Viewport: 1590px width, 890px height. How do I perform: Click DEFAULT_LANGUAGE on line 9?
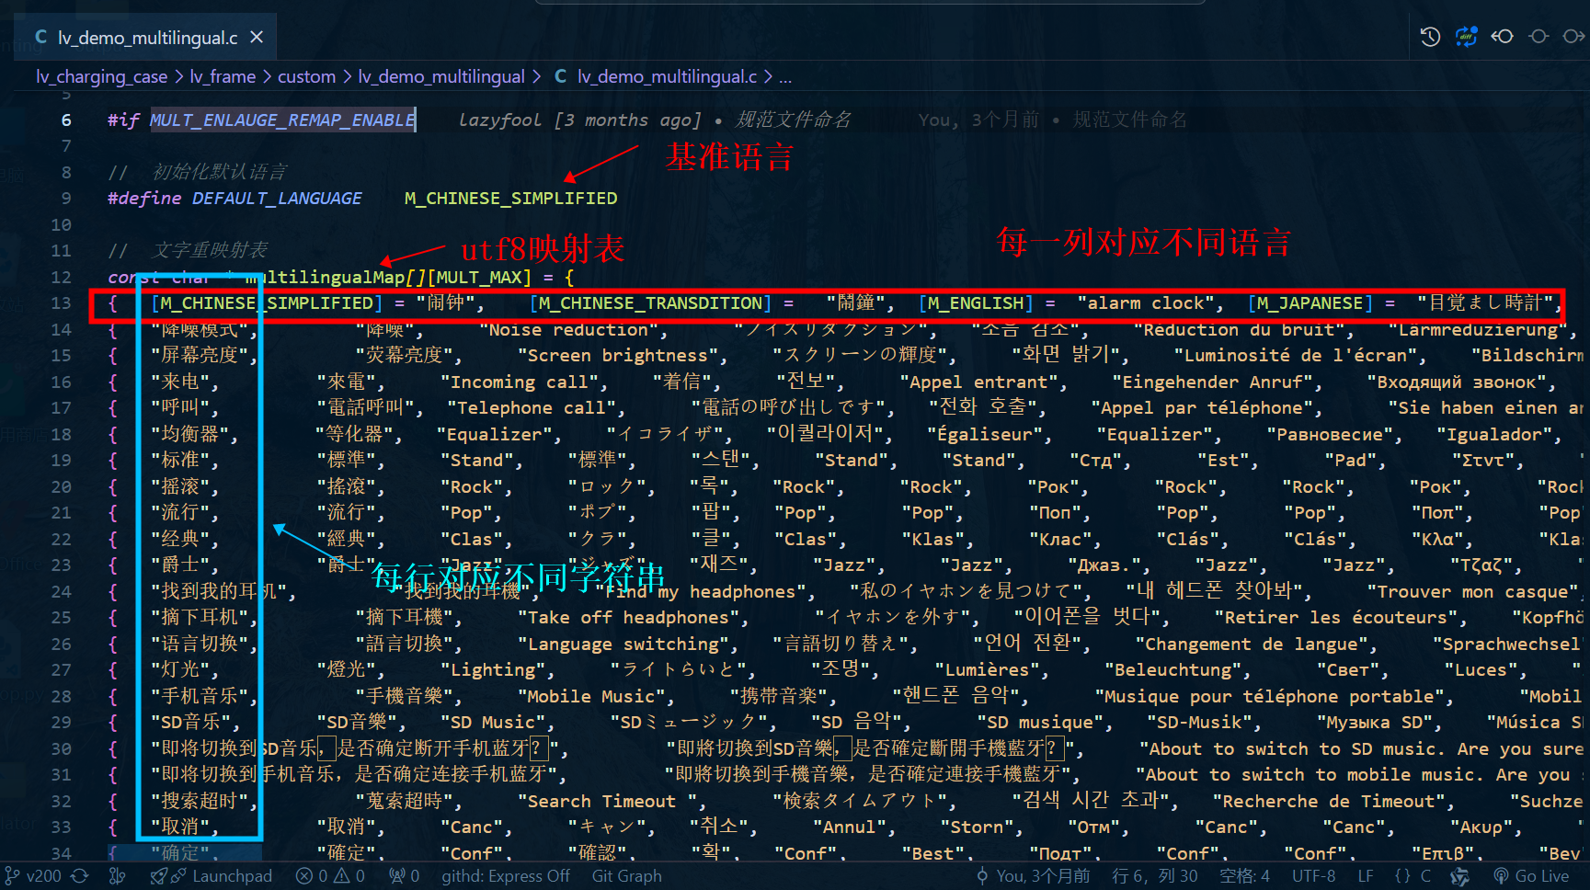coord(277,199)
